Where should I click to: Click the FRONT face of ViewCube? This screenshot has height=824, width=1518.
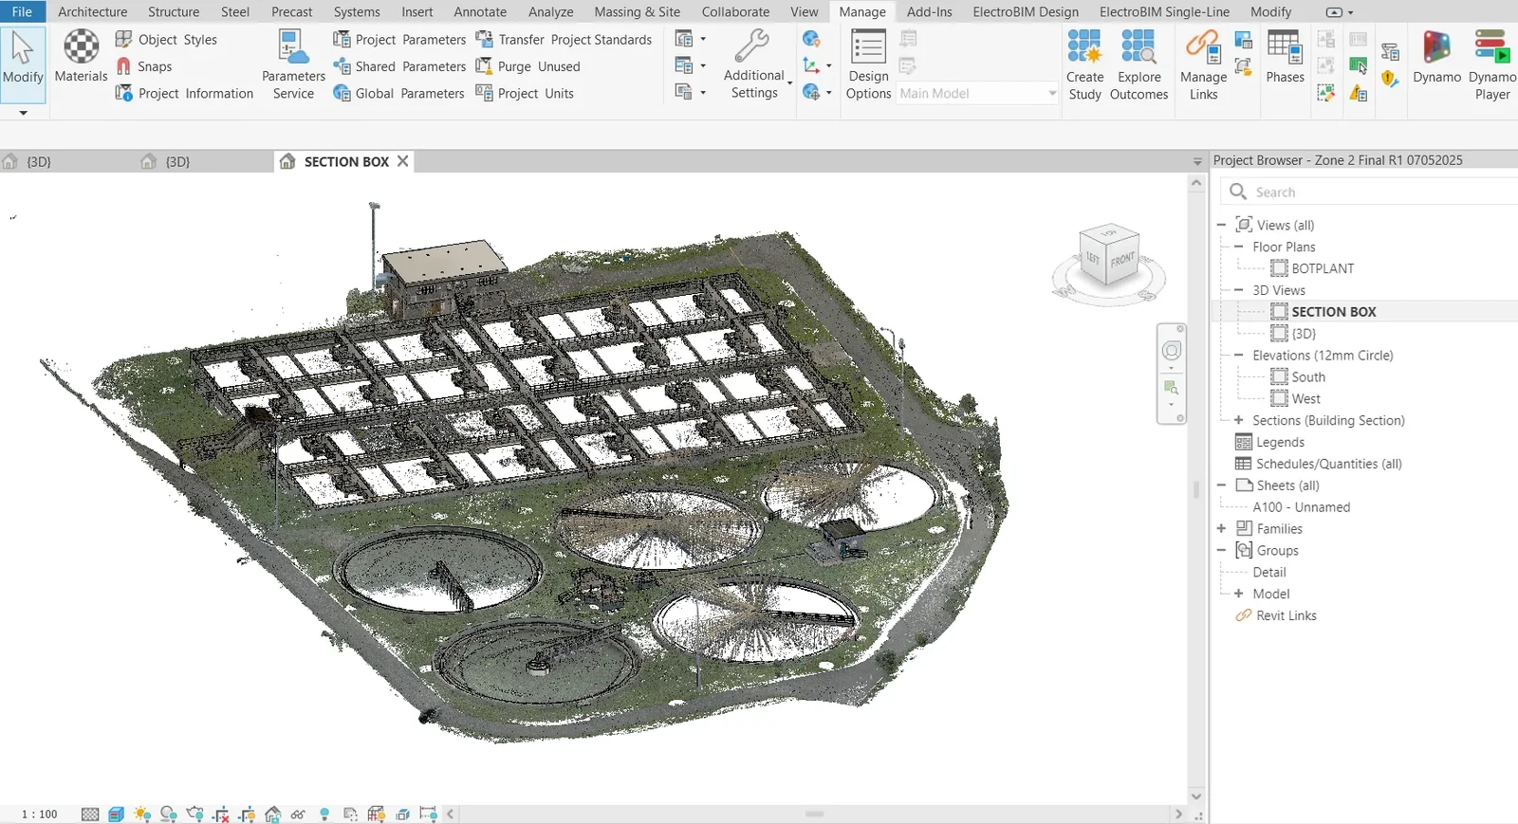click(x=1122, y=259)
